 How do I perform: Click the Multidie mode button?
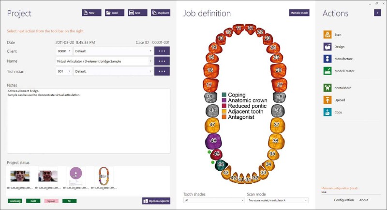pyautogui.click(x=299, y=13)
